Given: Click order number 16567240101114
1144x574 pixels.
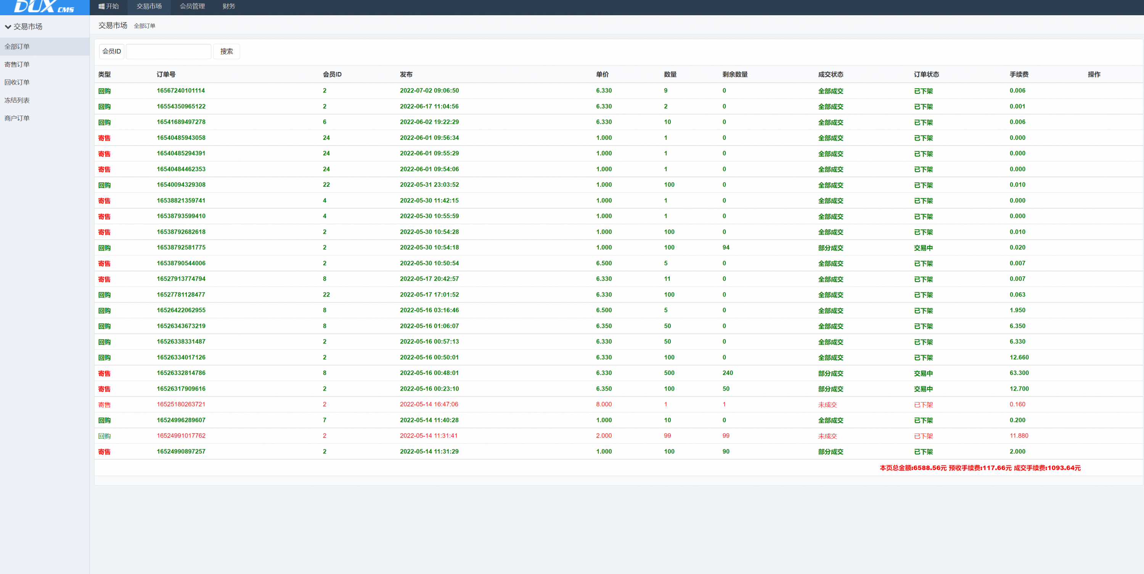Looking at the screenshot, I should tap(181, 91).
